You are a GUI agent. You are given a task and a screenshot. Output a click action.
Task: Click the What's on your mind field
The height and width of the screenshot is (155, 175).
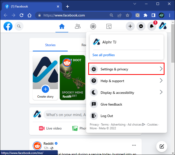[65, 115]
